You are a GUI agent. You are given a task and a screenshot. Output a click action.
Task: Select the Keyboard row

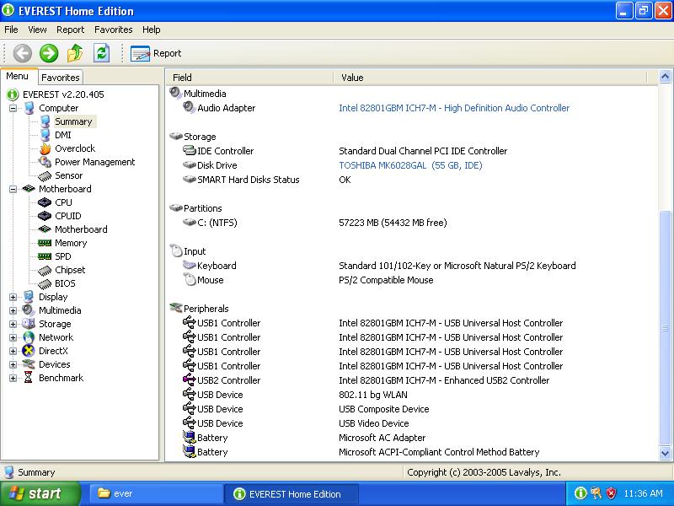click(412, 266)
